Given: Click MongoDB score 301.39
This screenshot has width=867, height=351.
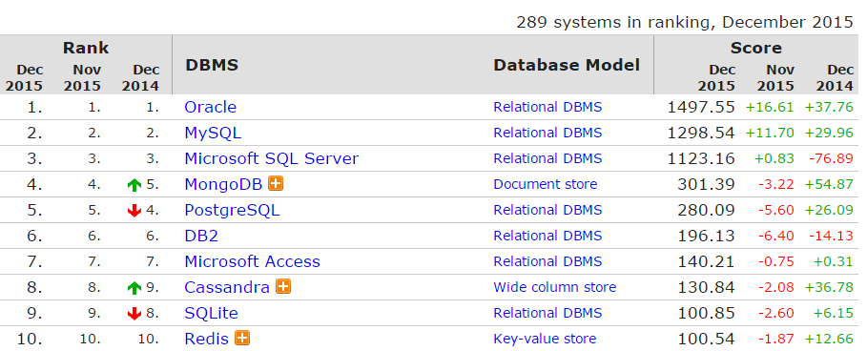Looking at the screenshot, I should [x=706, y=184].
